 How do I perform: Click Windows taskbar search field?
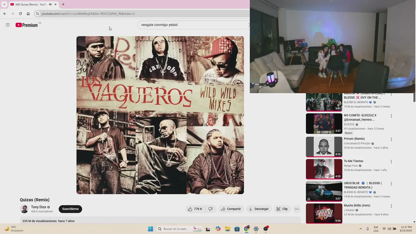click(179, 229)
